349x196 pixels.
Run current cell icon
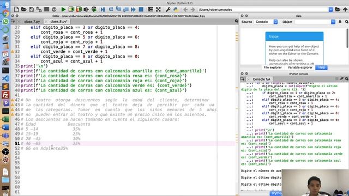71,9
